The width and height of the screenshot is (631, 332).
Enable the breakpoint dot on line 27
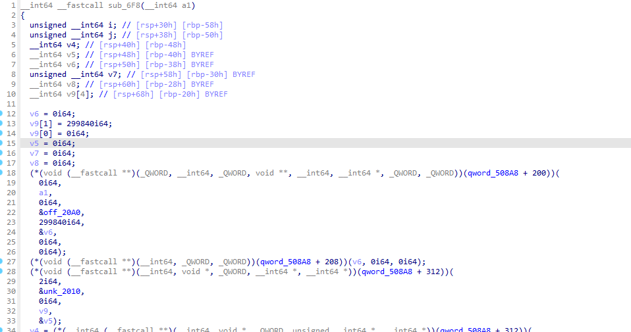tap(2, 261)
